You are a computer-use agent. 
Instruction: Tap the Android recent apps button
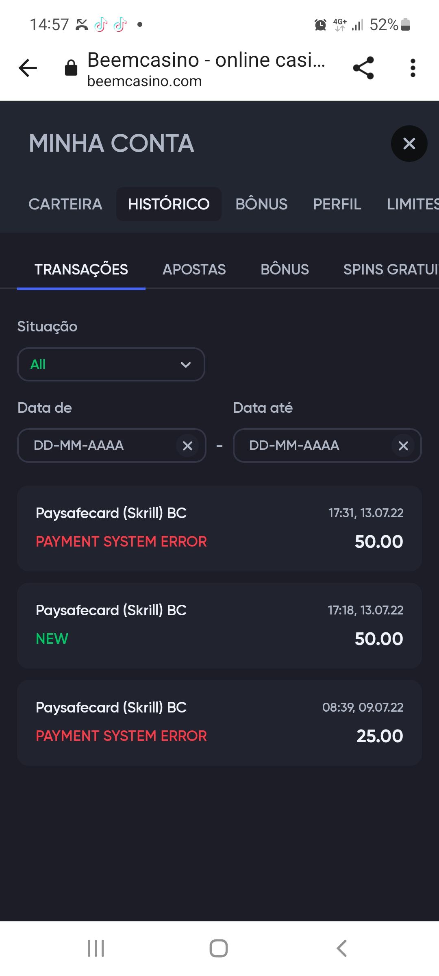(x=96, y=948)
